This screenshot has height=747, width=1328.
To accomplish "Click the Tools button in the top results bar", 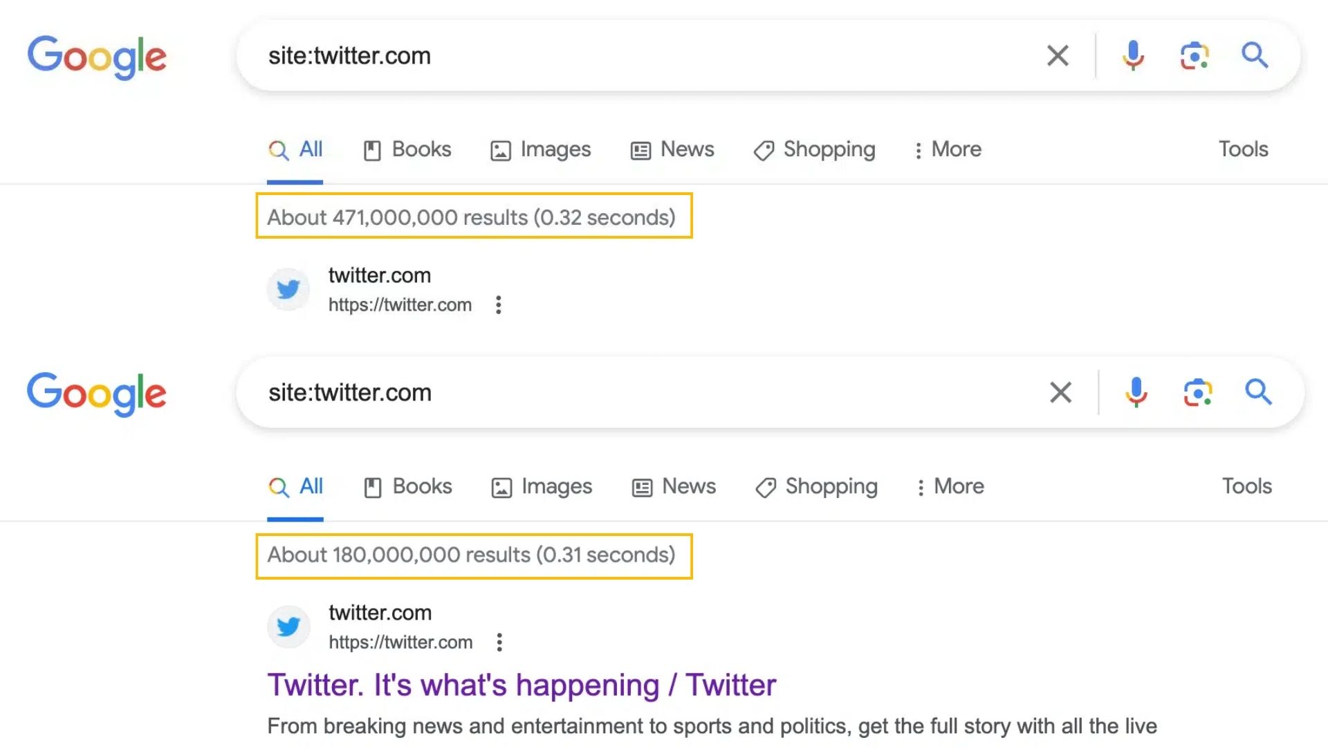I will point(1243,149).
